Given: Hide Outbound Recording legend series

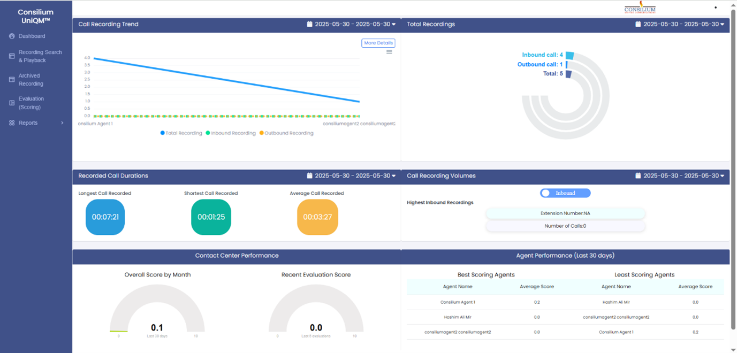Looking at the screenshot, I should pos(286,133).
